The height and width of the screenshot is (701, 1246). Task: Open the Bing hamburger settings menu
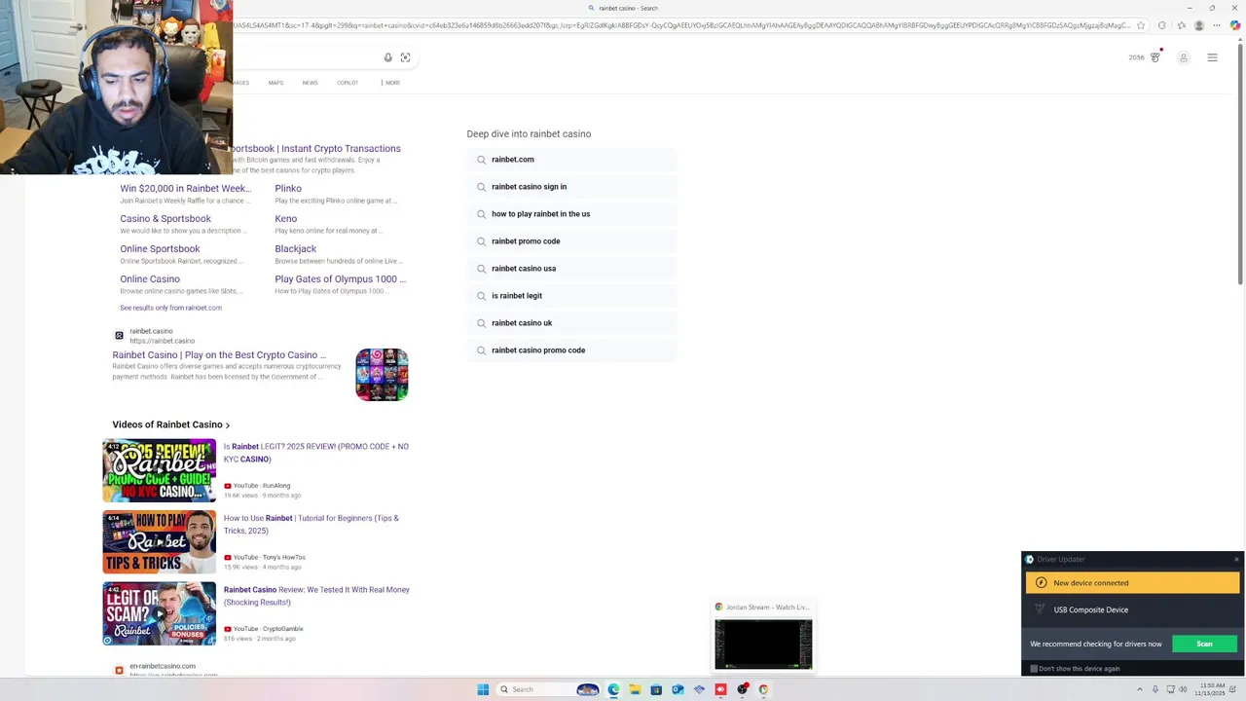pos(1212,58)
